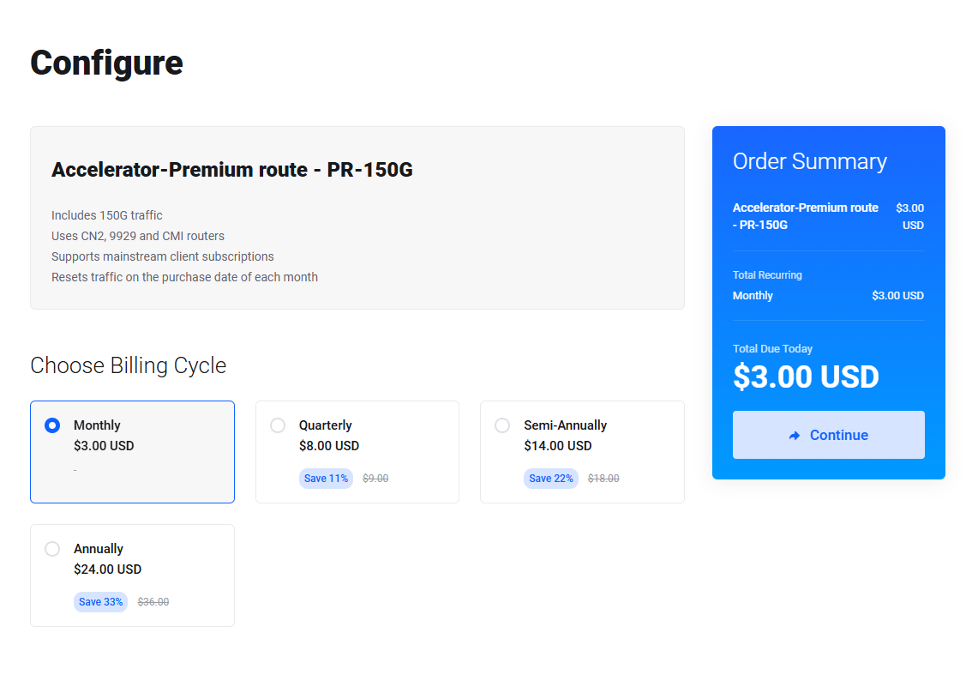Screen dimensions: 978x687
Task: Click the Save 33% badge
Action: click(100, 602)
